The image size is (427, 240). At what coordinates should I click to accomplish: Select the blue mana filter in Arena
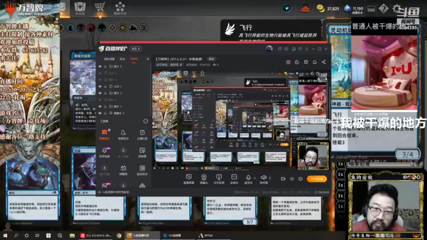[71, 28]
